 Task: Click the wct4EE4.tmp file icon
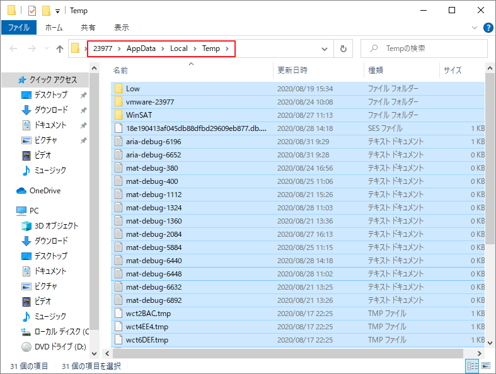tap(118, 327)
